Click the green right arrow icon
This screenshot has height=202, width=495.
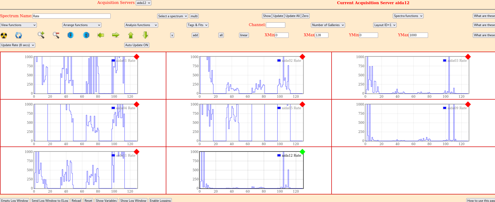point(116,35)
